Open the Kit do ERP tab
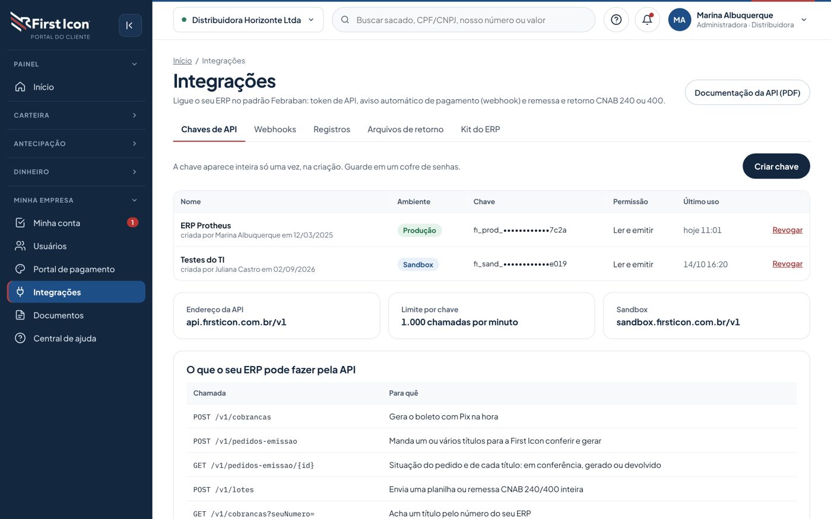831x519 pixels. click(480, 129)
